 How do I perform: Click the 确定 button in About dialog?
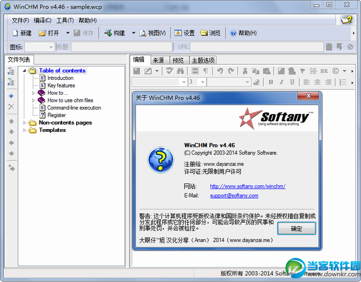click(297, 228)
